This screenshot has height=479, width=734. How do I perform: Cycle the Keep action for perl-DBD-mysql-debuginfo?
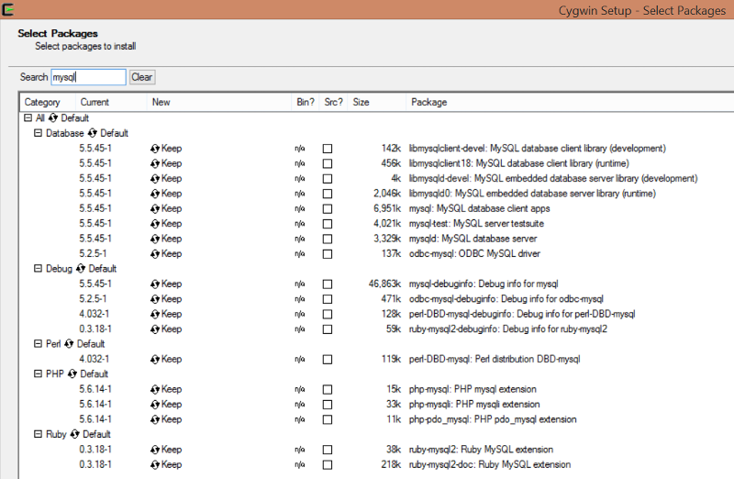(166, 314)
